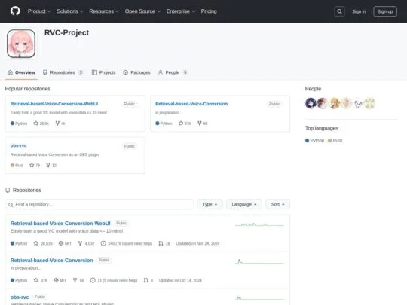Switch to the People tab

click(173, 72)
